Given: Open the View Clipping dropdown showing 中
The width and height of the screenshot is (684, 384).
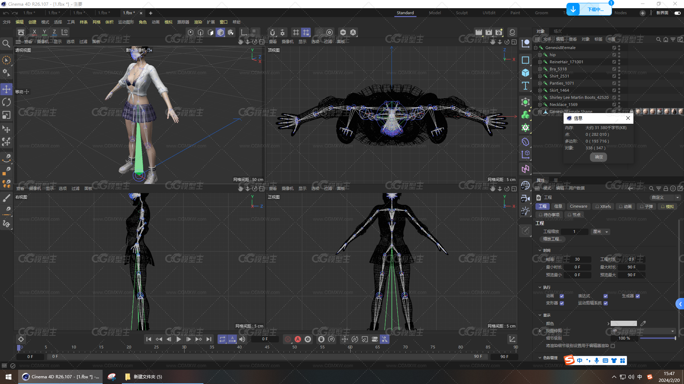Looking at the screenshot, I should click(643, 331).
